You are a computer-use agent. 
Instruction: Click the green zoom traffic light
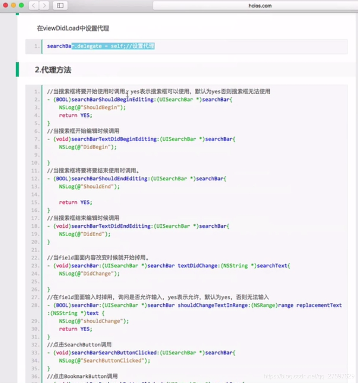tap(21, 6)
